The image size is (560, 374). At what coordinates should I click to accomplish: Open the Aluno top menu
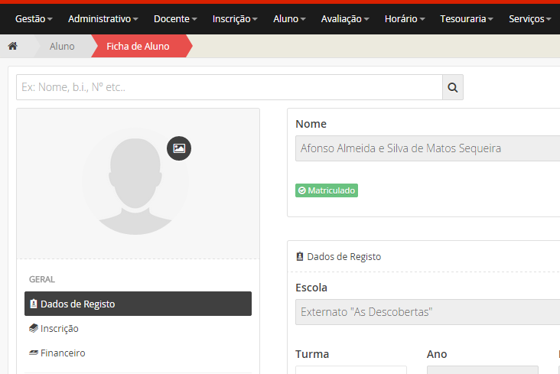289,18
